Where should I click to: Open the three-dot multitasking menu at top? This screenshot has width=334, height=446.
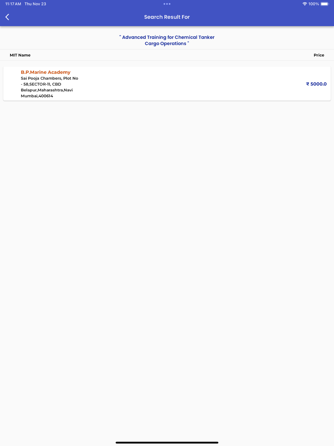tap(167, 4)
